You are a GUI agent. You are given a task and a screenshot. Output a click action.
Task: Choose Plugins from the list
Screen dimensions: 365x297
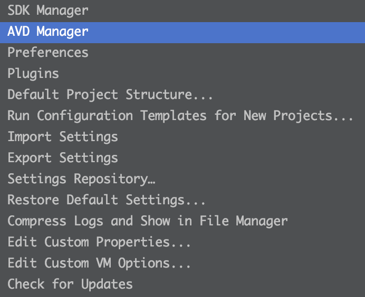[182, 74]
